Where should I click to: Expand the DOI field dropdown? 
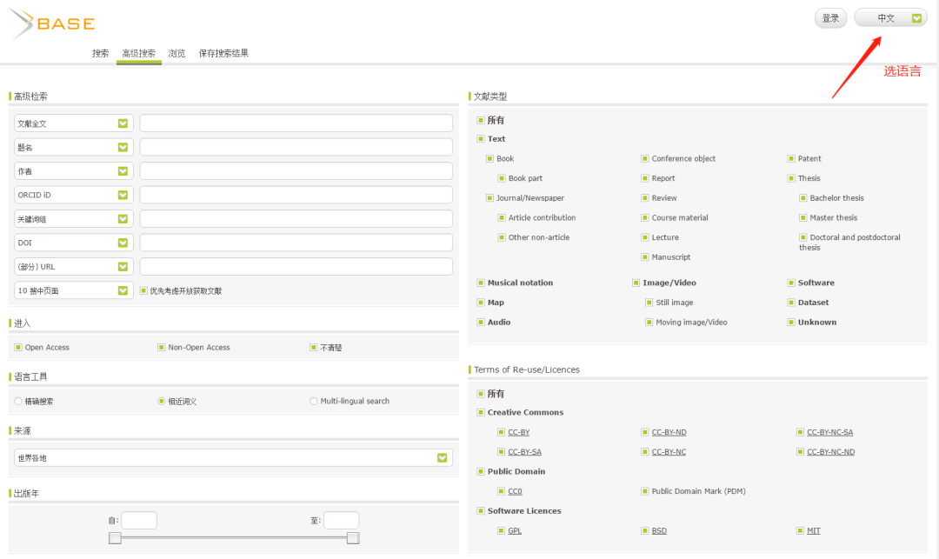[x=73, y=243]
